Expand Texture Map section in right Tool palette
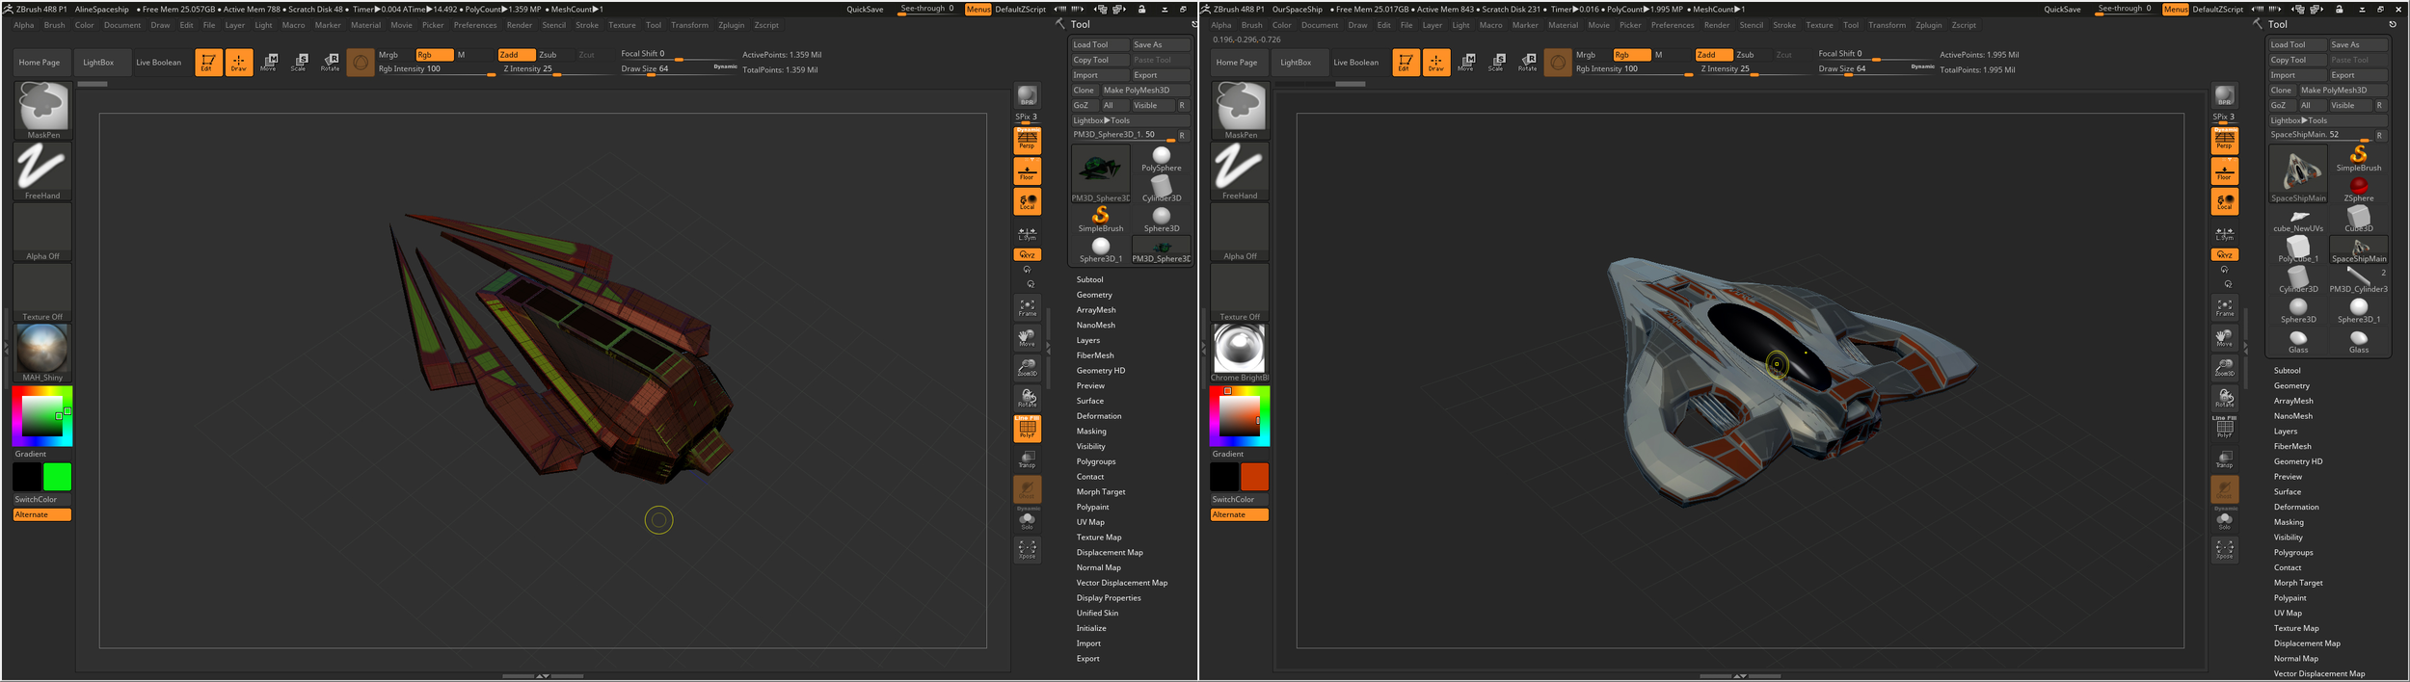The image size is (2410, 682). click(2296, 628)
